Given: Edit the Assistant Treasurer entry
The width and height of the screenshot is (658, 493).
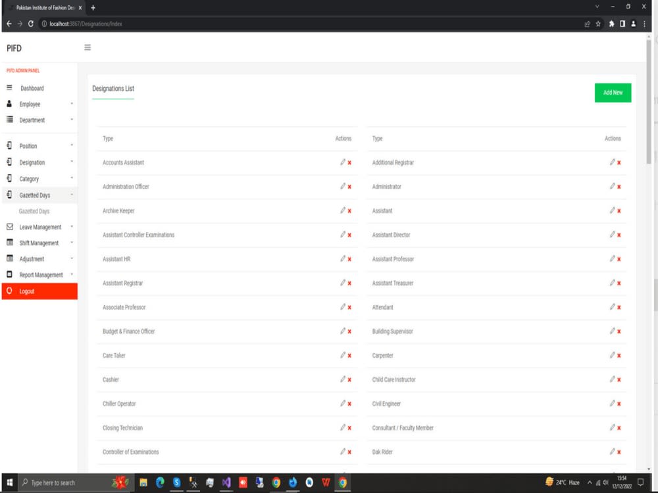Looking at the screenshot, I should click(x=612, y=283).
